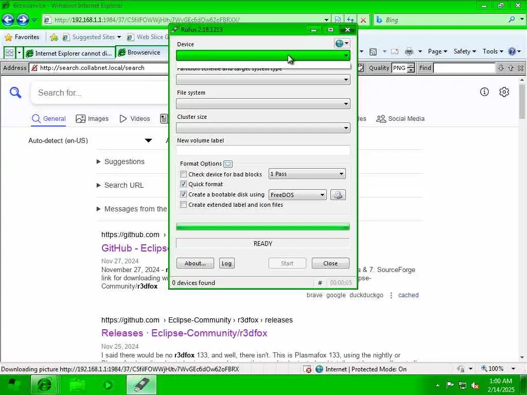
Task: Click the Close button in Rufus
Action: [330, 263]
